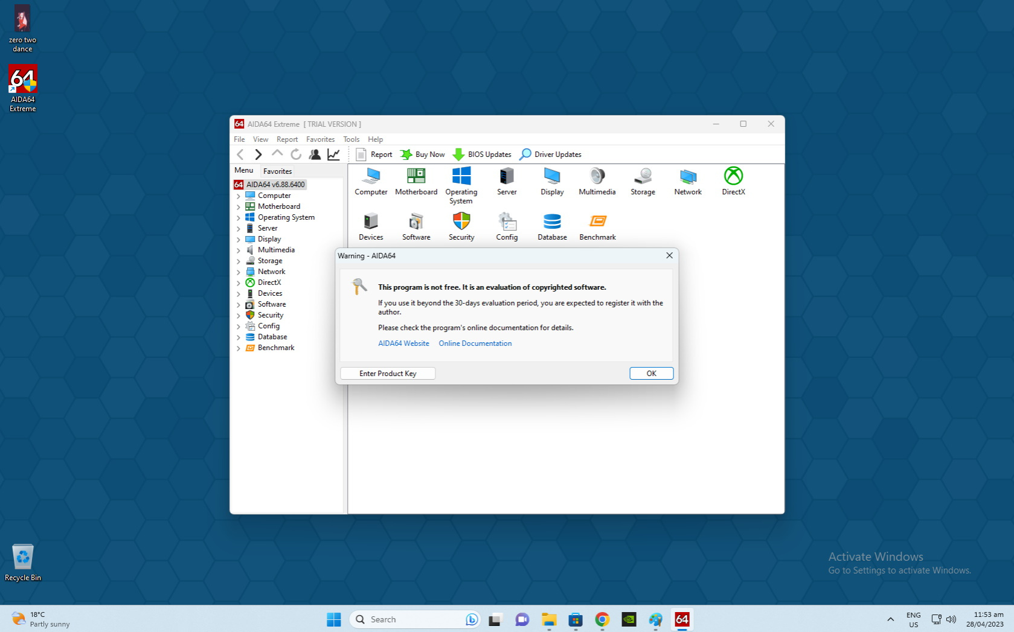Expand the Computer tree node
The image size is (1014, 632).
(x=239, y=196)
